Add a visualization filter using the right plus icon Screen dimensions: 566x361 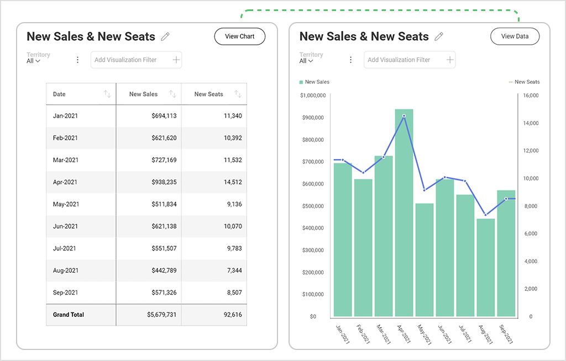[x=451, y=60]
